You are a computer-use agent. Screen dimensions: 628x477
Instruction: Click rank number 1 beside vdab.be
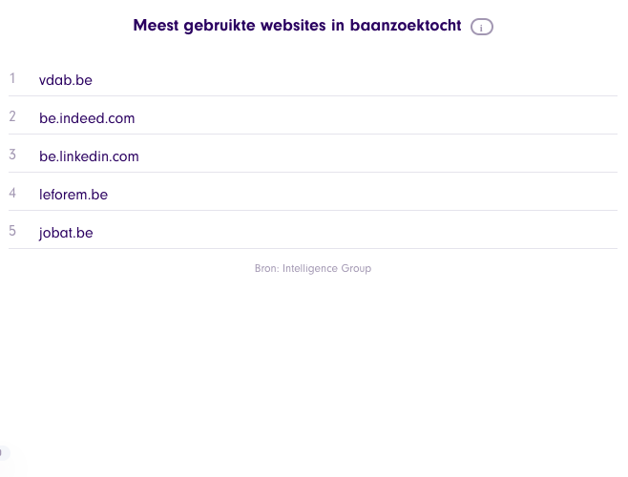12,78
